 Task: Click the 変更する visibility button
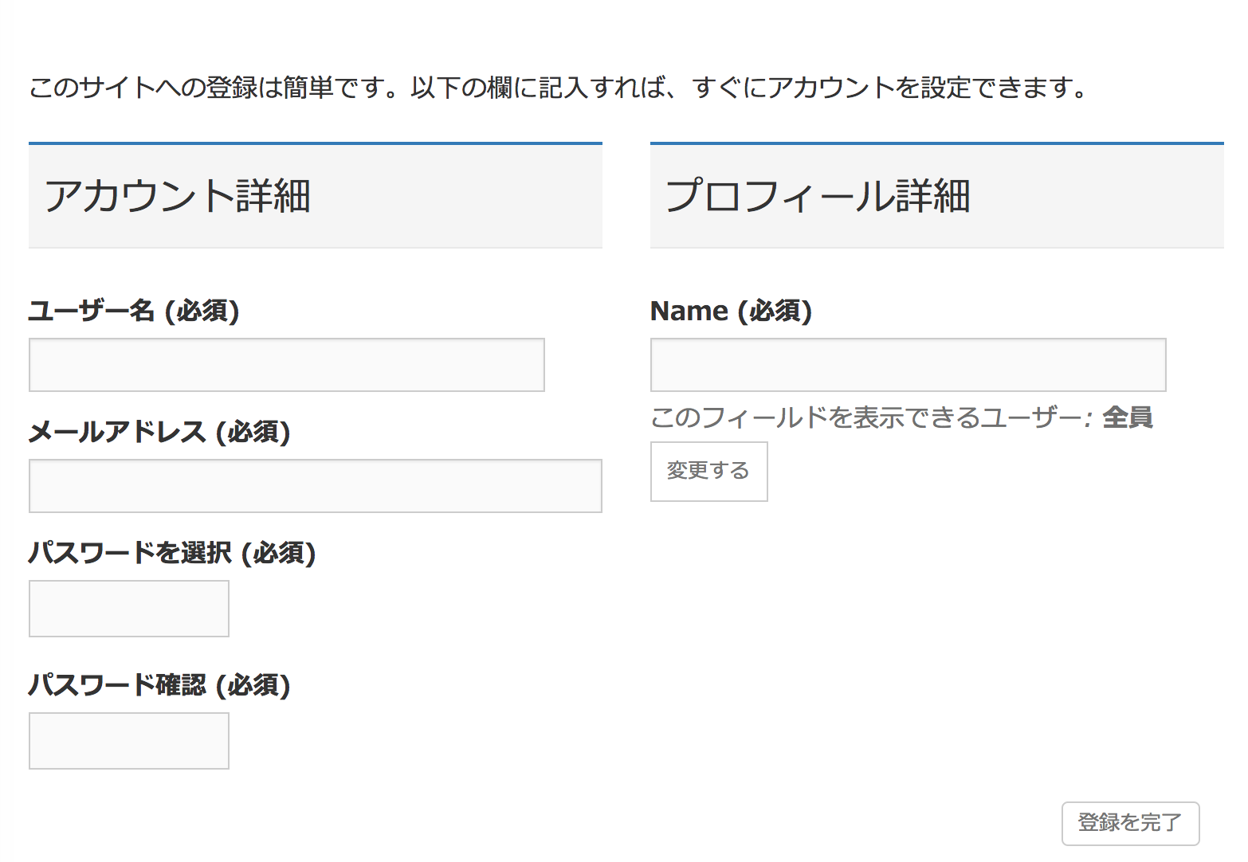709,472
